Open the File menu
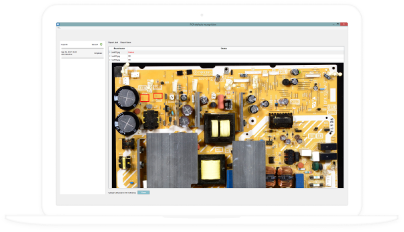The width and height of the screenshot is (404, 232). point(59,28)
